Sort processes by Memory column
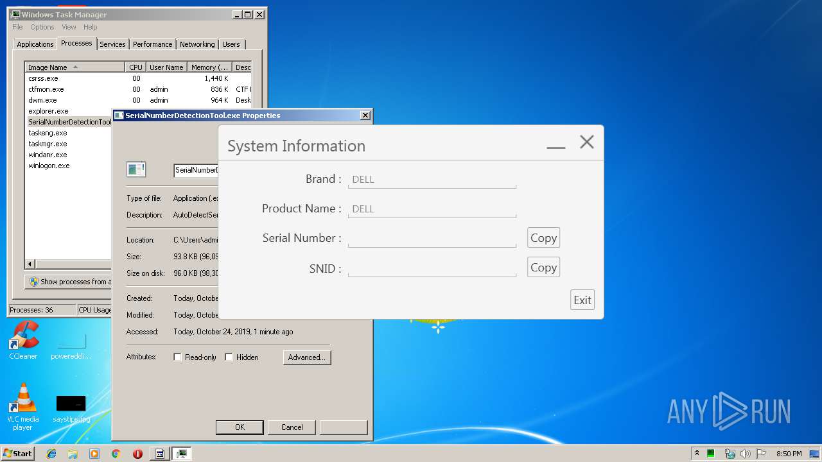 click(x=210, y=67)
